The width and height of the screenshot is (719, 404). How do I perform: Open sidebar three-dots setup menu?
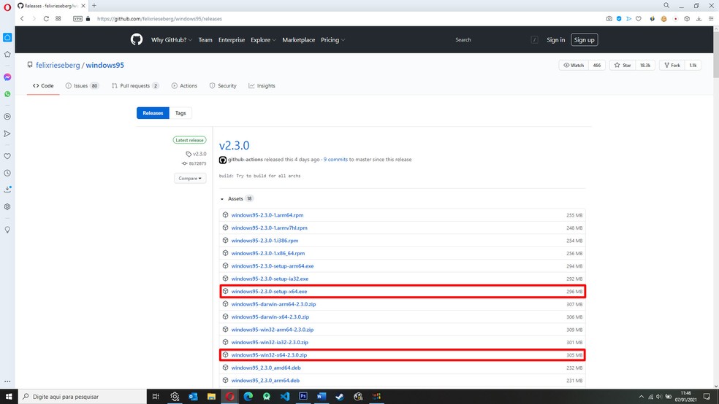point(7,381)
